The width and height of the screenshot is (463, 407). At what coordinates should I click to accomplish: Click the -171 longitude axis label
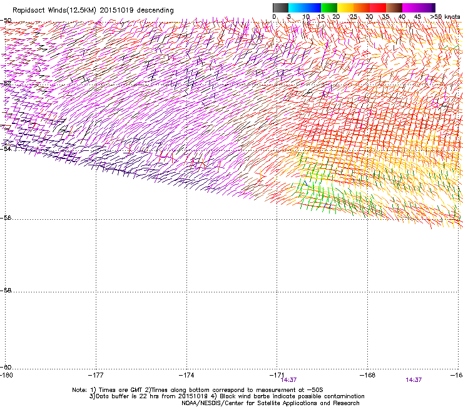tap(277, 375)
